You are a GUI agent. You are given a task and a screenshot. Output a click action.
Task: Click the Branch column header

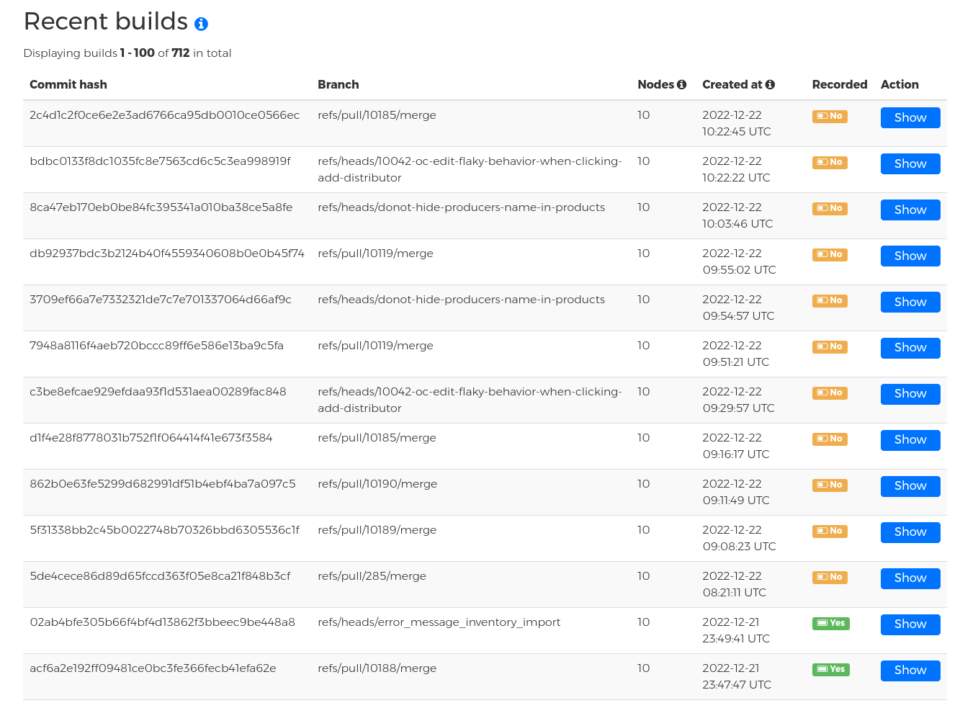[x=338, y=84]
